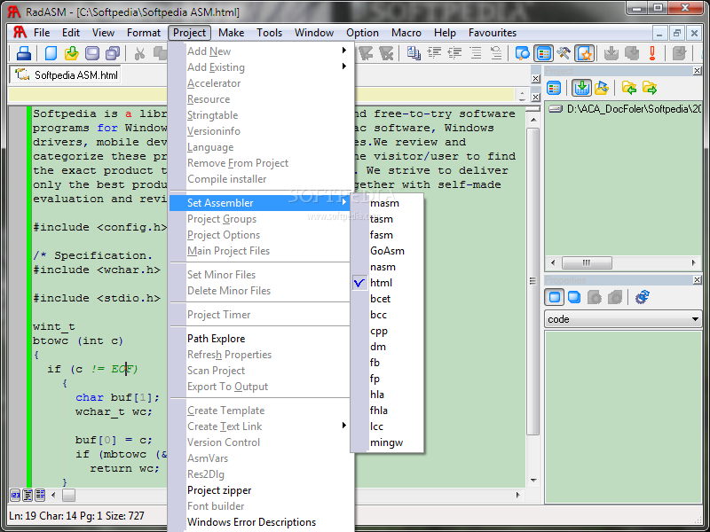Select mingw assembler
The image size is (710, 532).
[x=387, y=442]
